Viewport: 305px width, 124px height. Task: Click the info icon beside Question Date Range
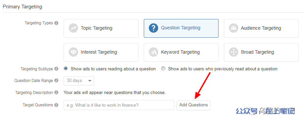pyautogui.click(x=56, y=81)
